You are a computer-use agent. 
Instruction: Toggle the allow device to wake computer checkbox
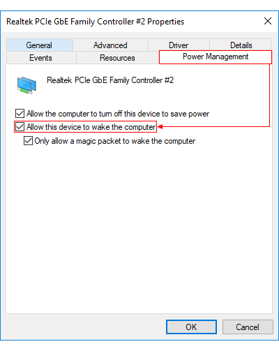point(20,127)
